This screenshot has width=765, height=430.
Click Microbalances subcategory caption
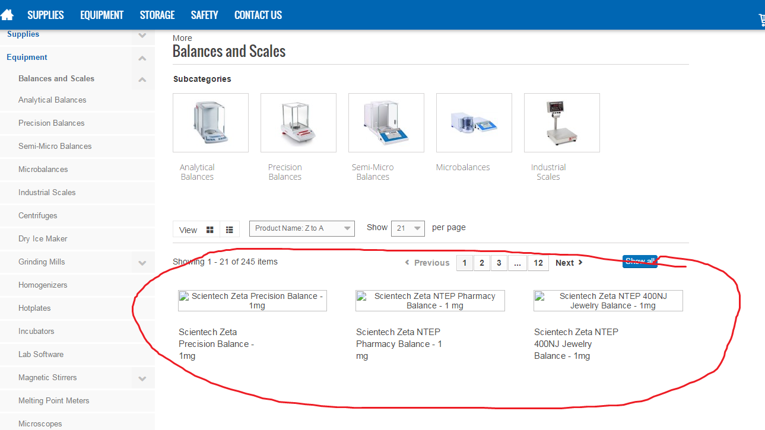463,167
